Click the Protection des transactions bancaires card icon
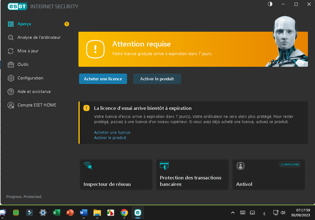 (x=164, y=166)
